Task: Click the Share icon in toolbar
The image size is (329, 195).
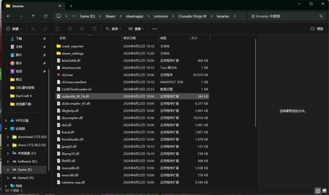Action: 82,29
